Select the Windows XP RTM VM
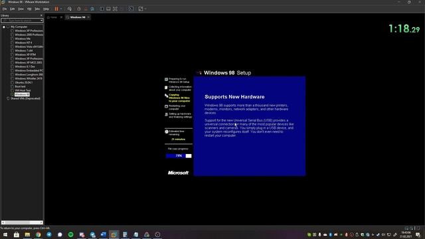The width and height of the screenshot is (425, 239). [x=25, y=54]
